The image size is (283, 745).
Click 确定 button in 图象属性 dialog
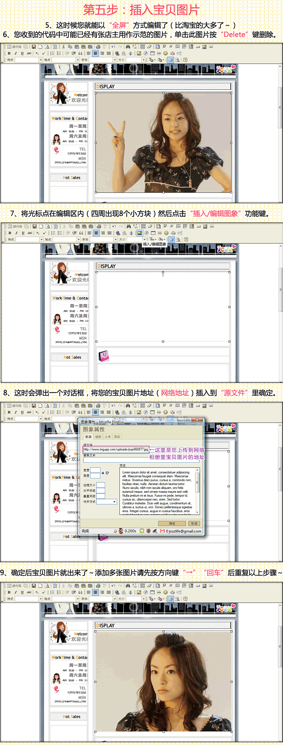(172, 524)
